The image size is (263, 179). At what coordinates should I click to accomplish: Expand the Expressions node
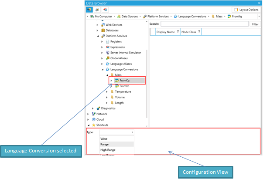[x=102, y=47]
